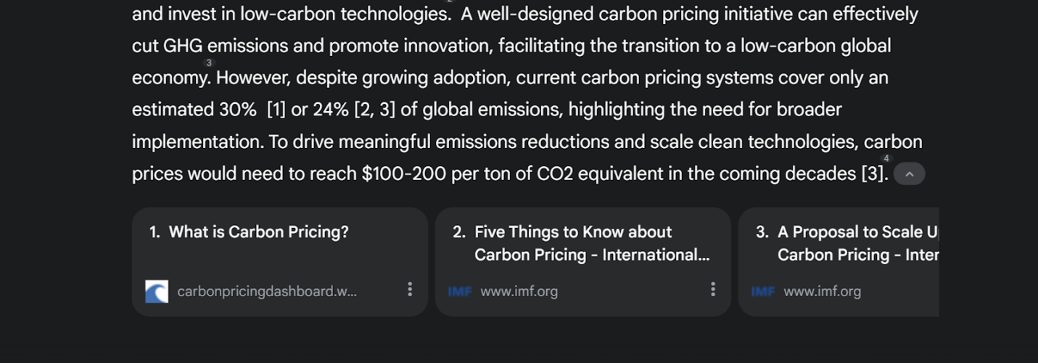This screenshot has width=1038, height=363.
Task: Click the www.imf.org URL on the third card
Action: pos(822,291)
